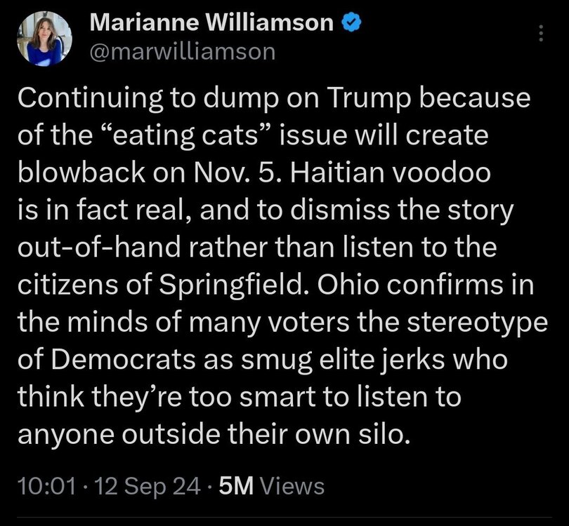
Task: Click the word Democrats in the tweet
Action: point(124,359)
